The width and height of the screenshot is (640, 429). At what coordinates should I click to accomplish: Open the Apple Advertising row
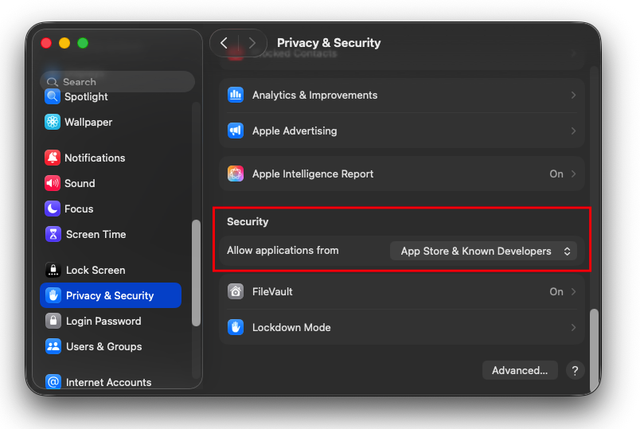tap(402, 131)
